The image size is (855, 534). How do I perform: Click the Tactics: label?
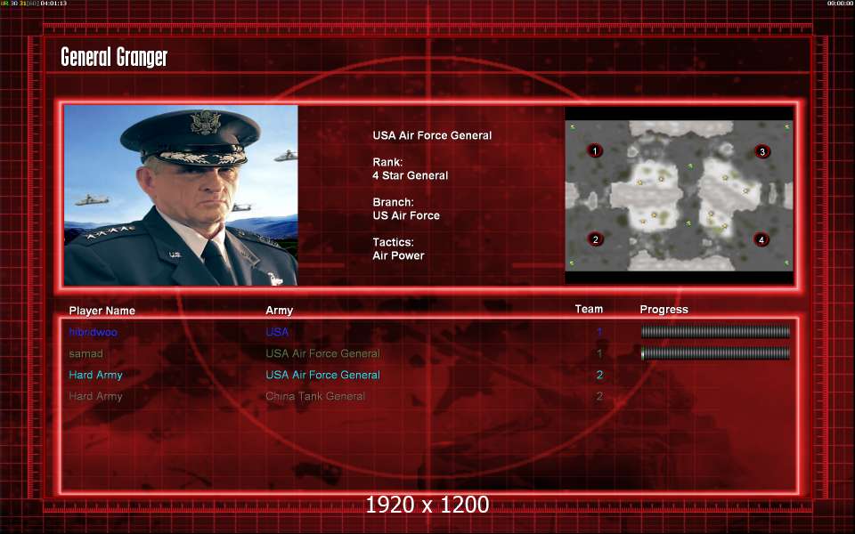click(x=393, y=242)
